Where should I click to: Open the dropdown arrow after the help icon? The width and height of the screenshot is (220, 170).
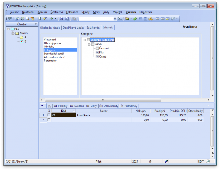click(177, 18)
